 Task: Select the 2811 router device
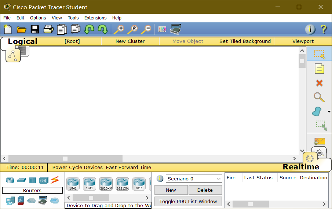[139, 183]
